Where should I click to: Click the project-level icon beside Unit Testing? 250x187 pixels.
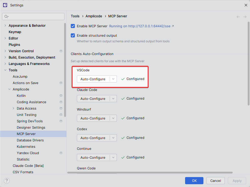(61, 115)
